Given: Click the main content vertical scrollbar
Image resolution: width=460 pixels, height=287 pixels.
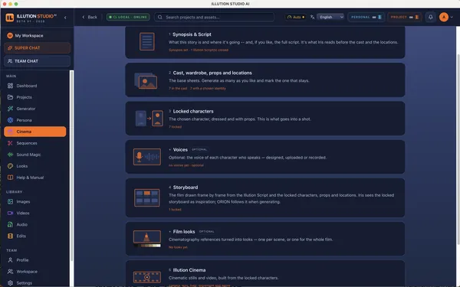Looking at the screenshot, I should tap(458, 149).
